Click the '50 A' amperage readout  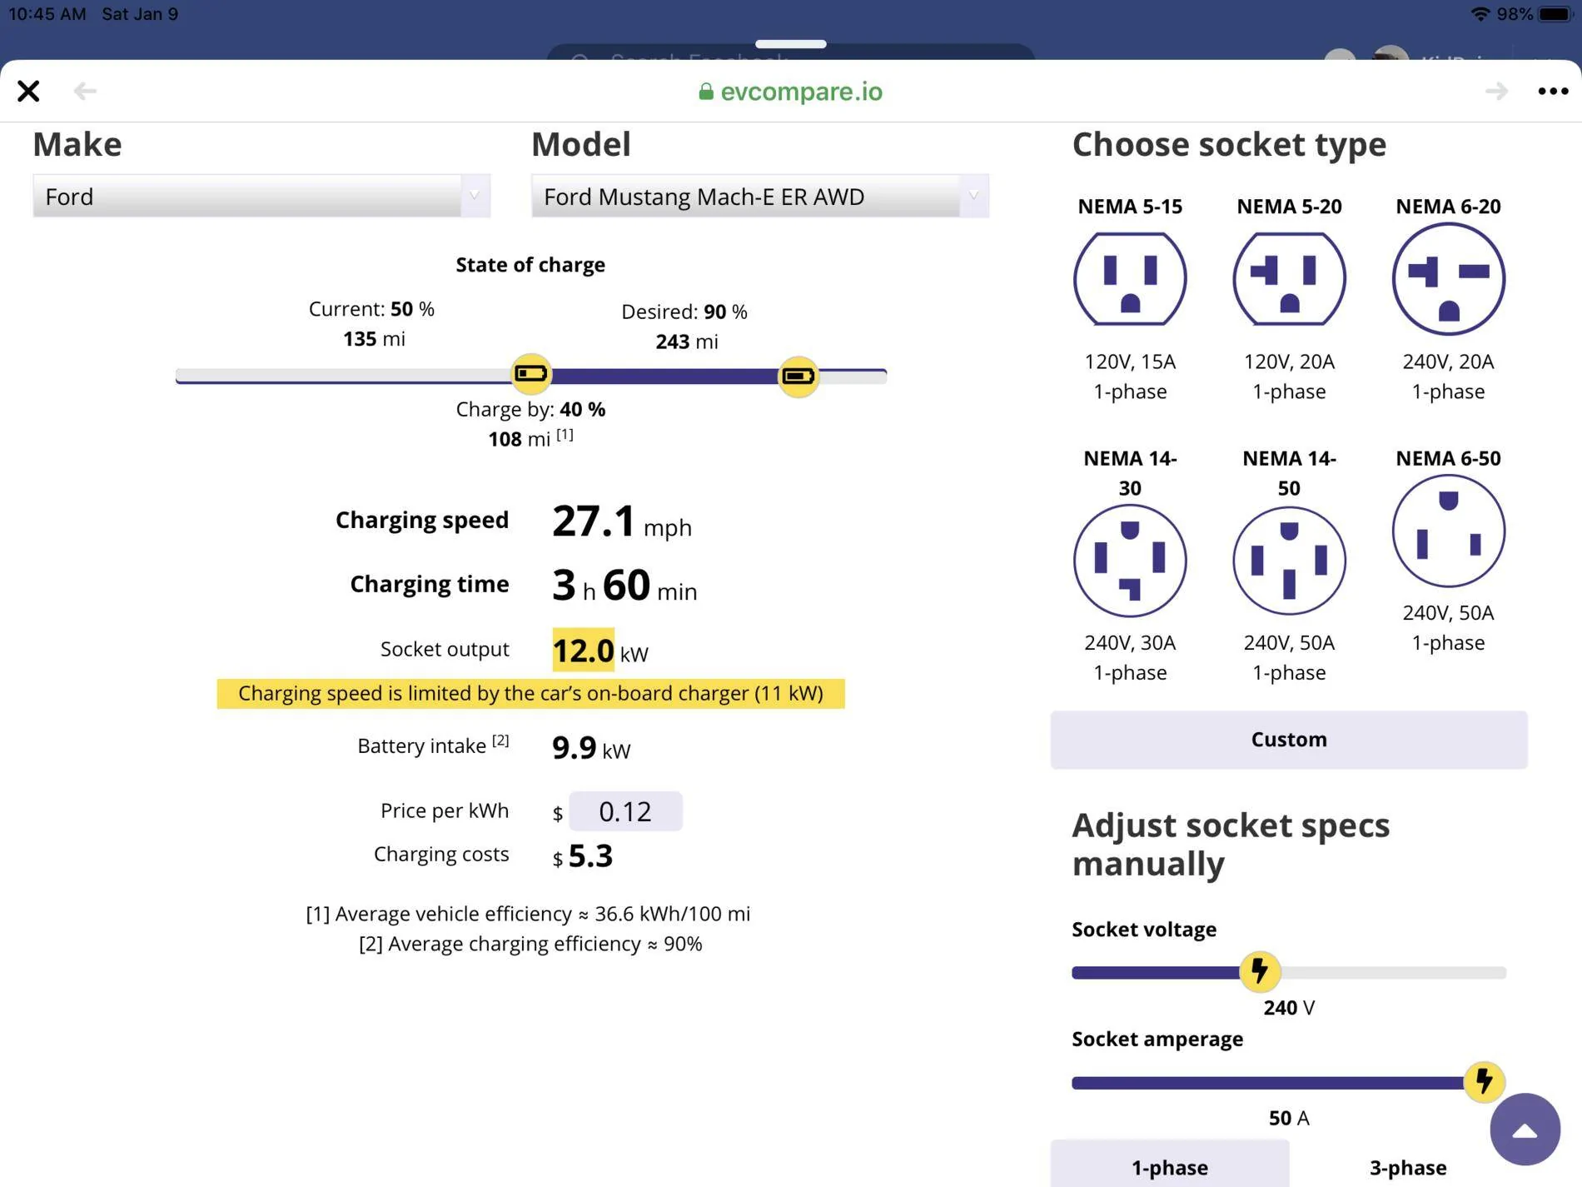click(1289, 1118)
